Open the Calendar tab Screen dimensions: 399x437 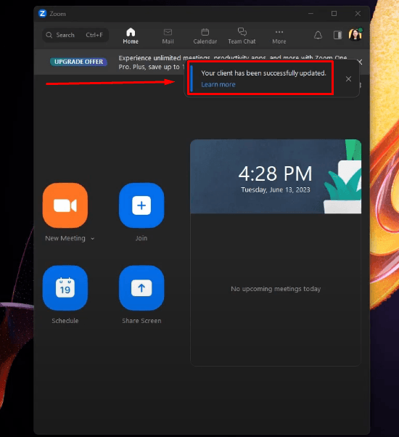(x=205, y=36)
